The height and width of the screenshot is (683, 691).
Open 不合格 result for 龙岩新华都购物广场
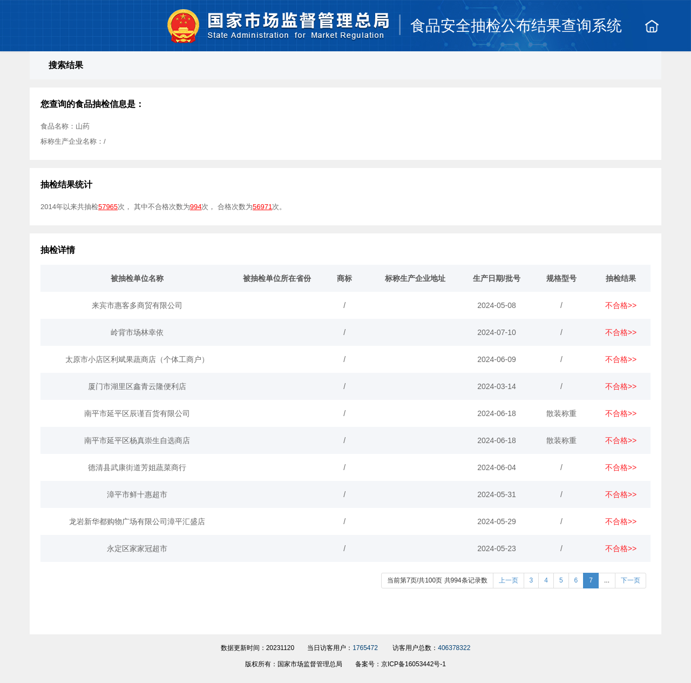tap(621, 521)
